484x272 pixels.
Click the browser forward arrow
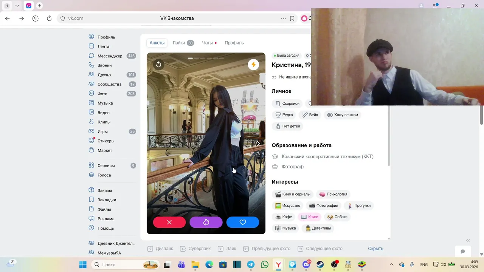[x=21, y=18]
